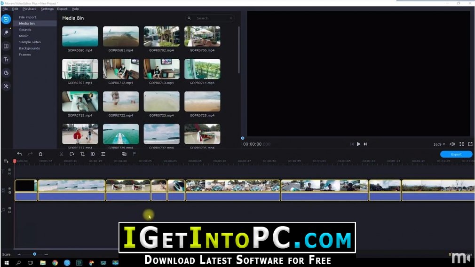Delete selected clip with trash icon
The height and width of the screenshot is (267, 475).
click(40, 154)
